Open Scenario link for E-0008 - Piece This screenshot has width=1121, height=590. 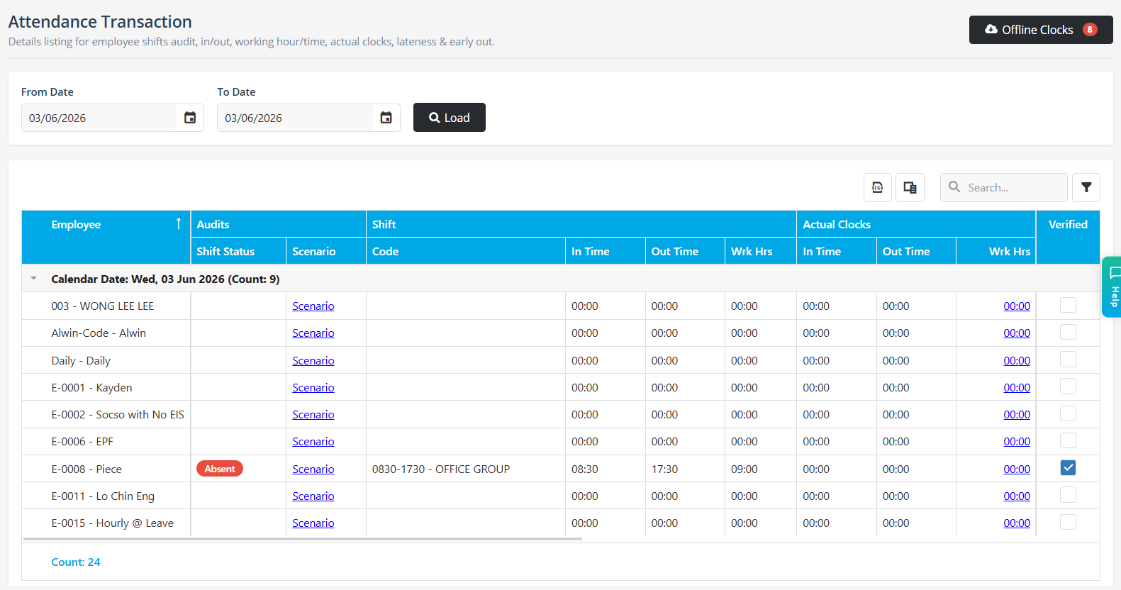pyautogui.click(x=313, y=469)
